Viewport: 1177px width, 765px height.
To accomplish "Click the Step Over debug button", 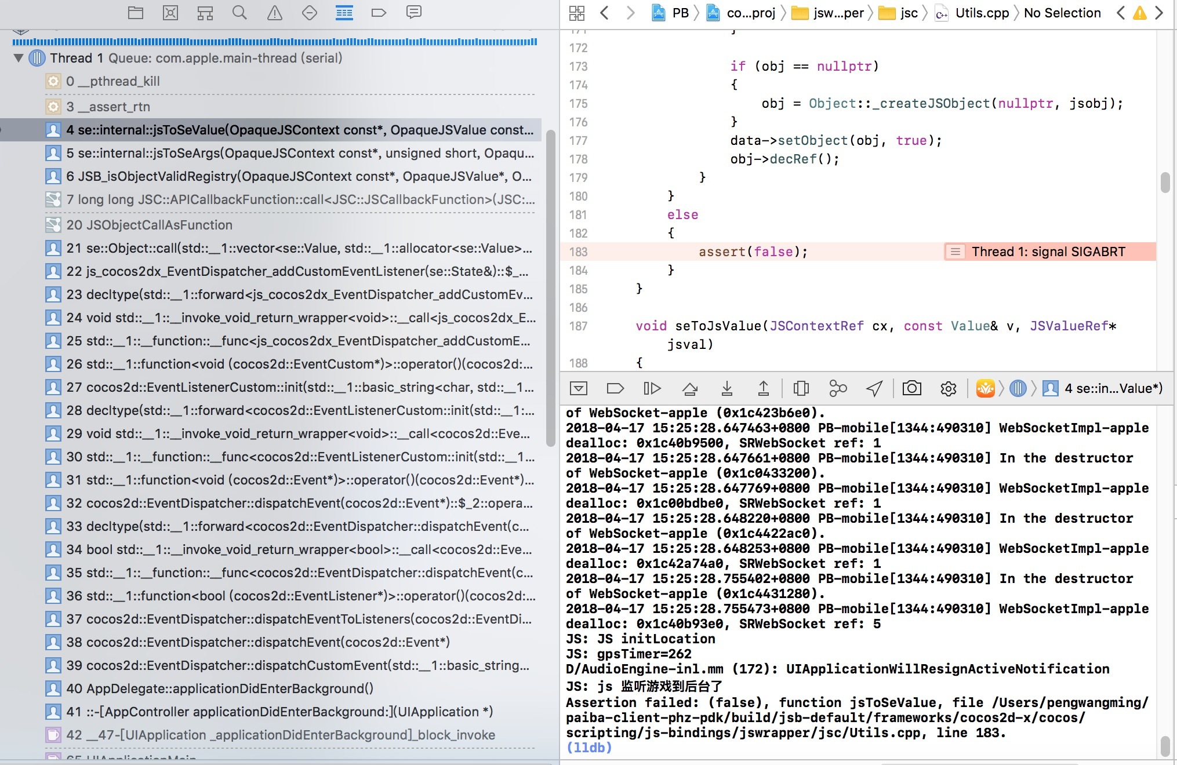I will pyautogui.click(x=689, y=388).
